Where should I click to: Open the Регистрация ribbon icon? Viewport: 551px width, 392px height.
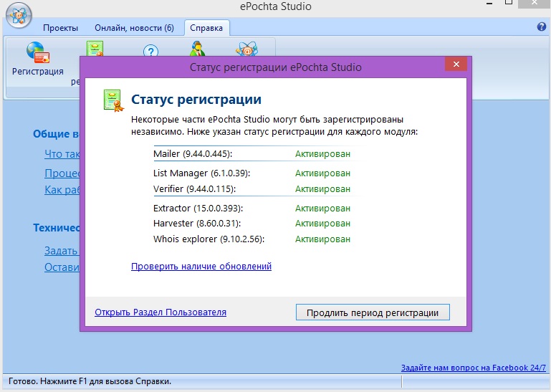(x=38, y=59)
